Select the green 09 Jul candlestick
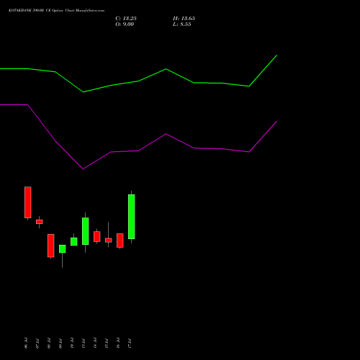Image resolution: width=360 pixels, height=360 pixels. (x=63, y=249)
